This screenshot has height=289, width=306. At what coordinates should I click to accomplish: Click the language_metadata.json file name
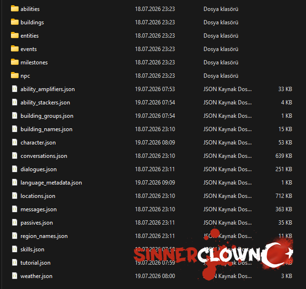(x=51, y=183)
